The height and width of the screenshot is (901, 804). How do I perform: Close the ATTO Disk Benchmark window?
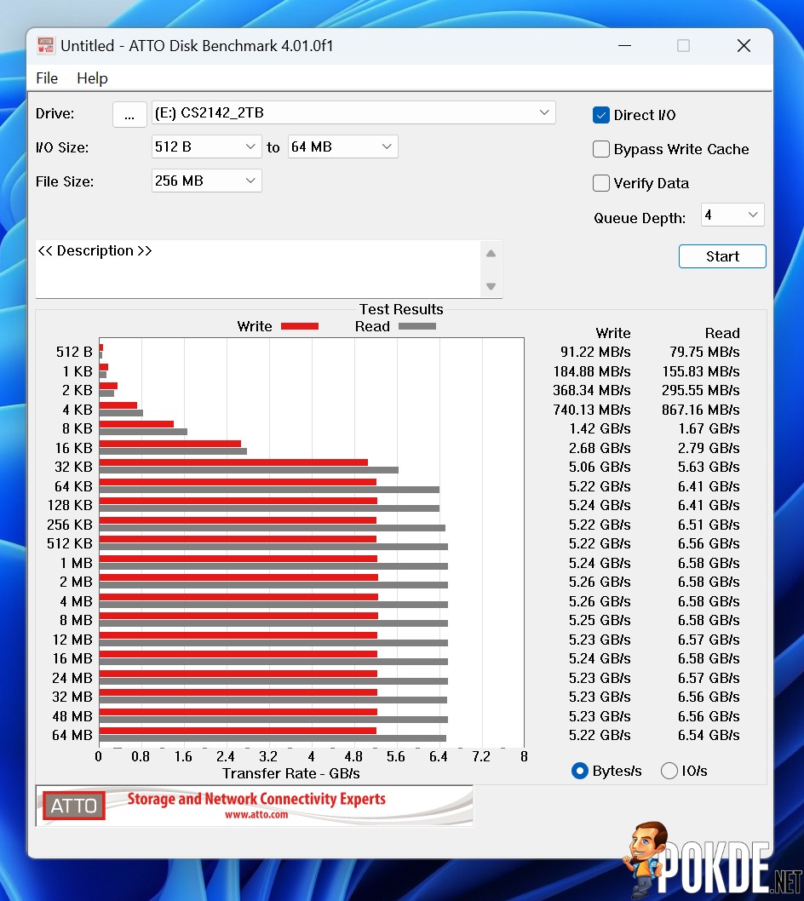744,45
